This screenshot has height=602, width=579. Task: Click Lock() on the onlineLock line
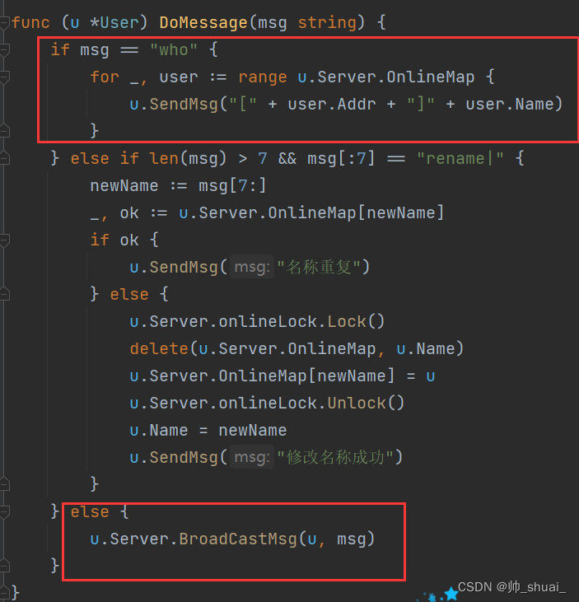pos(356,322)
